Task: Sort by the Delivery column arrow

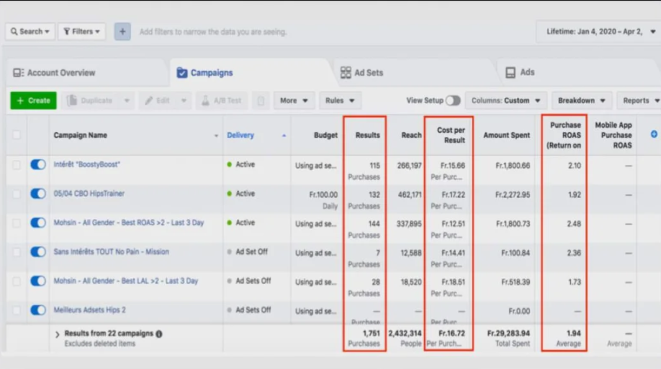Action: coord(284,136)
